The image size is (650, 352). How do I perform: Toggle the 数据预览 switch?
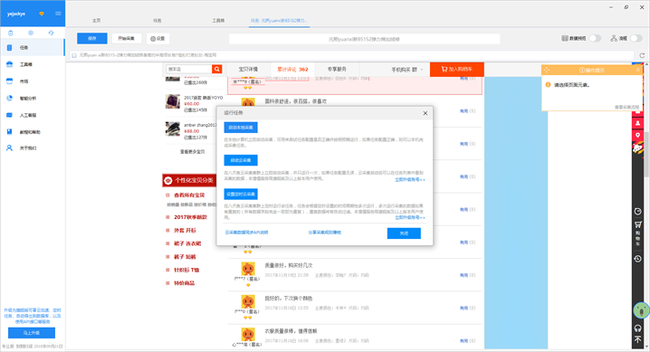tap(595, 38)
